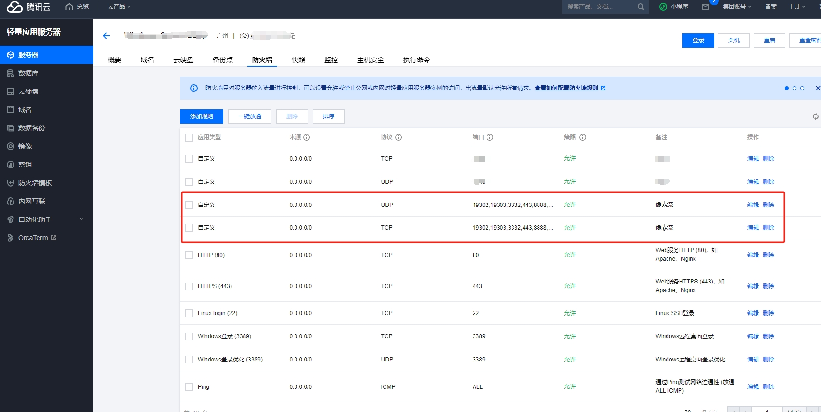Screen dimensions: 821x412
Task: Click in the product search input field
Action: [x=599, y=7]
